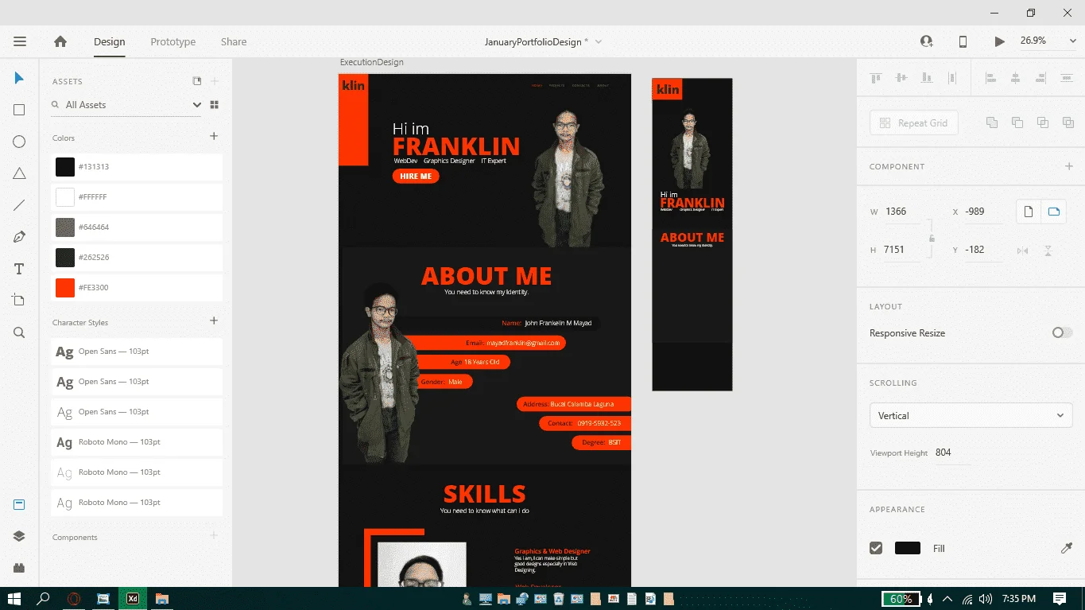Distribute objects horizontally
1085x610 pixels.
952,78
